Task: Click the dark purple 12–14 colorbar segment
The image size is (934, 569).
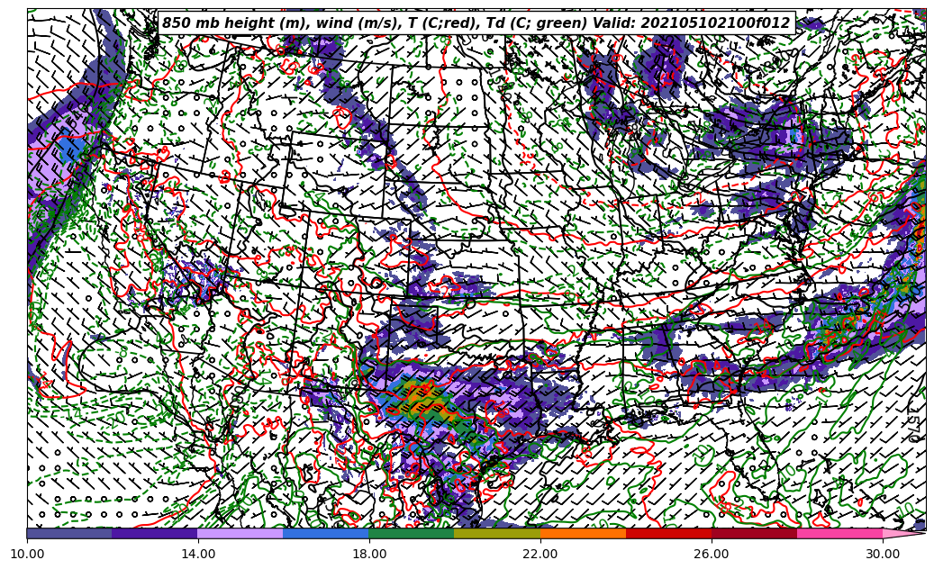Action: 155,533
